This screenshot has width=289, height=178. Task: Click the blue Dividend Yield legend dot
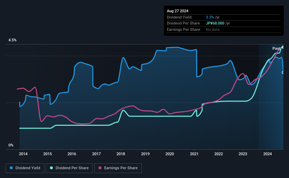[11, 168]
